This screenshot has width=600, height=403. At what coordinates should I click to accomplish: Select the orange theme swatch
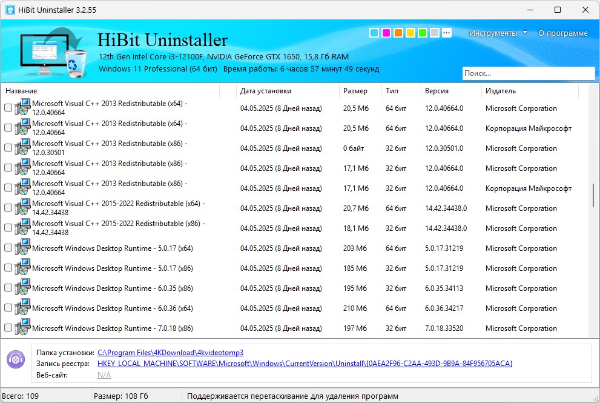click(x=398, y=33)
